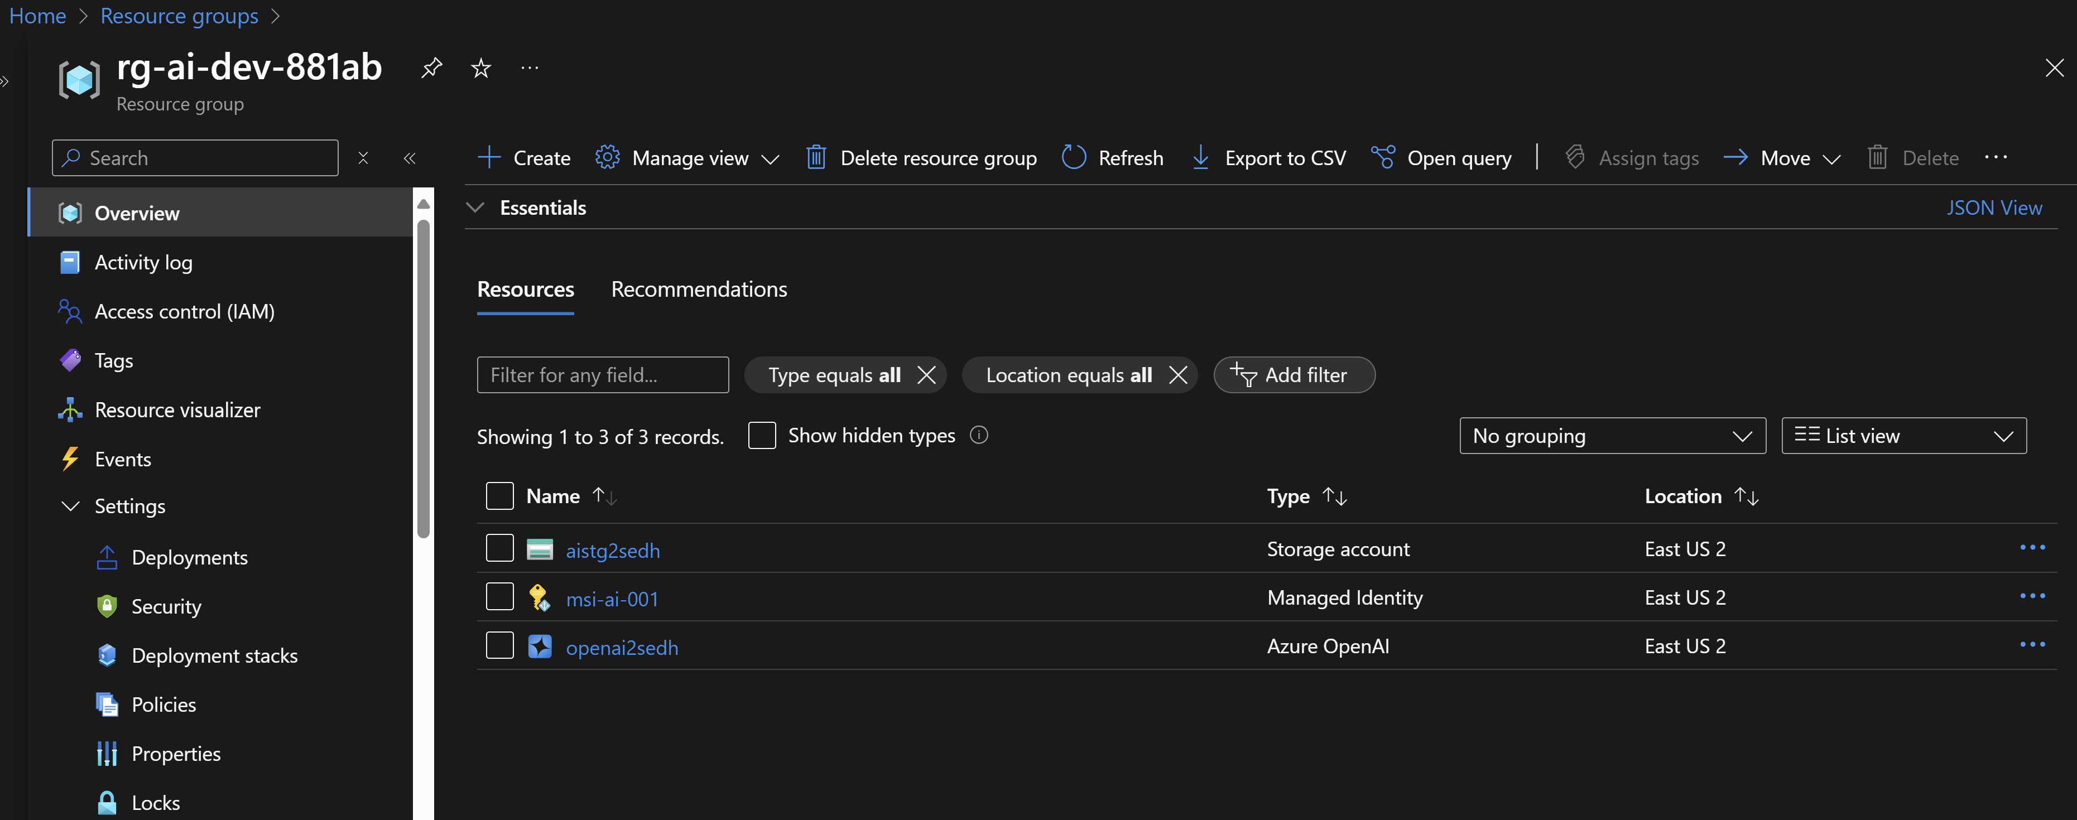2077x820 pixels.
Task: Open the context menu for msi-ai-001 row
Action: pos(2032,596)
